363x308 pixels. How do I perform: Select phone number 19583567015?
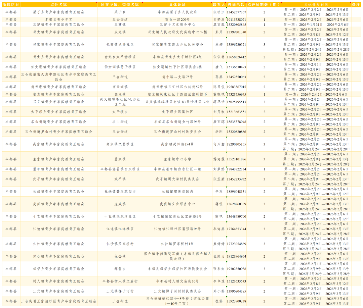(236, 87)
